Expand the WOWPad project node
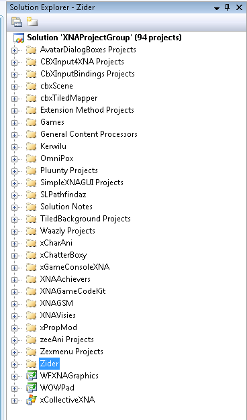Image resolution: width=247 pixels, height=420 pixels. coord(14,388)
